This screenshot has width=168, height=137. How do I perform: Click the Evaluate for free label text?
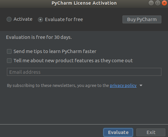pos(64,19)
